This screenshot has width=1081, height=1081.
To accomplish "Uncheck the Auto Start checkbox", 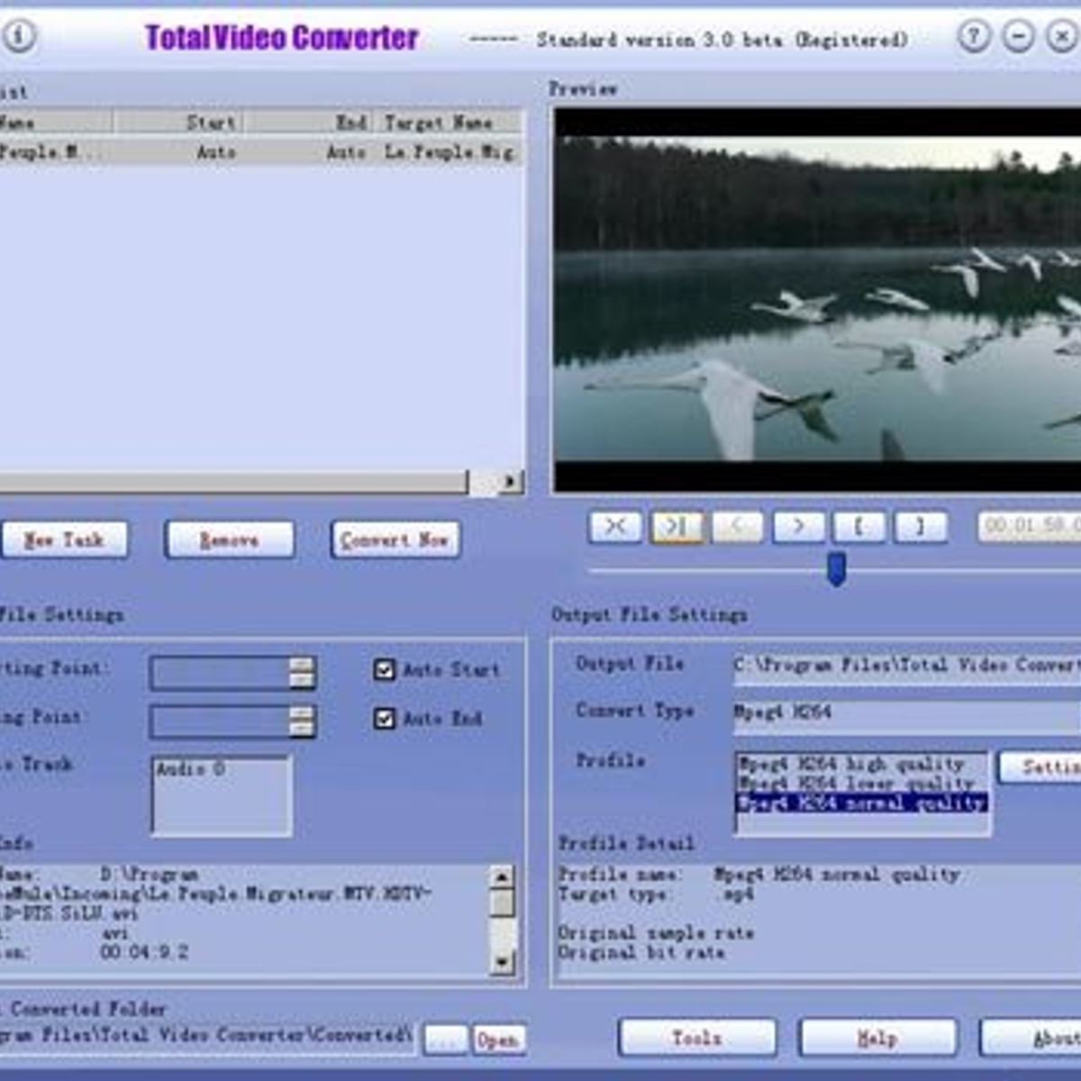I will click(385, 669).
